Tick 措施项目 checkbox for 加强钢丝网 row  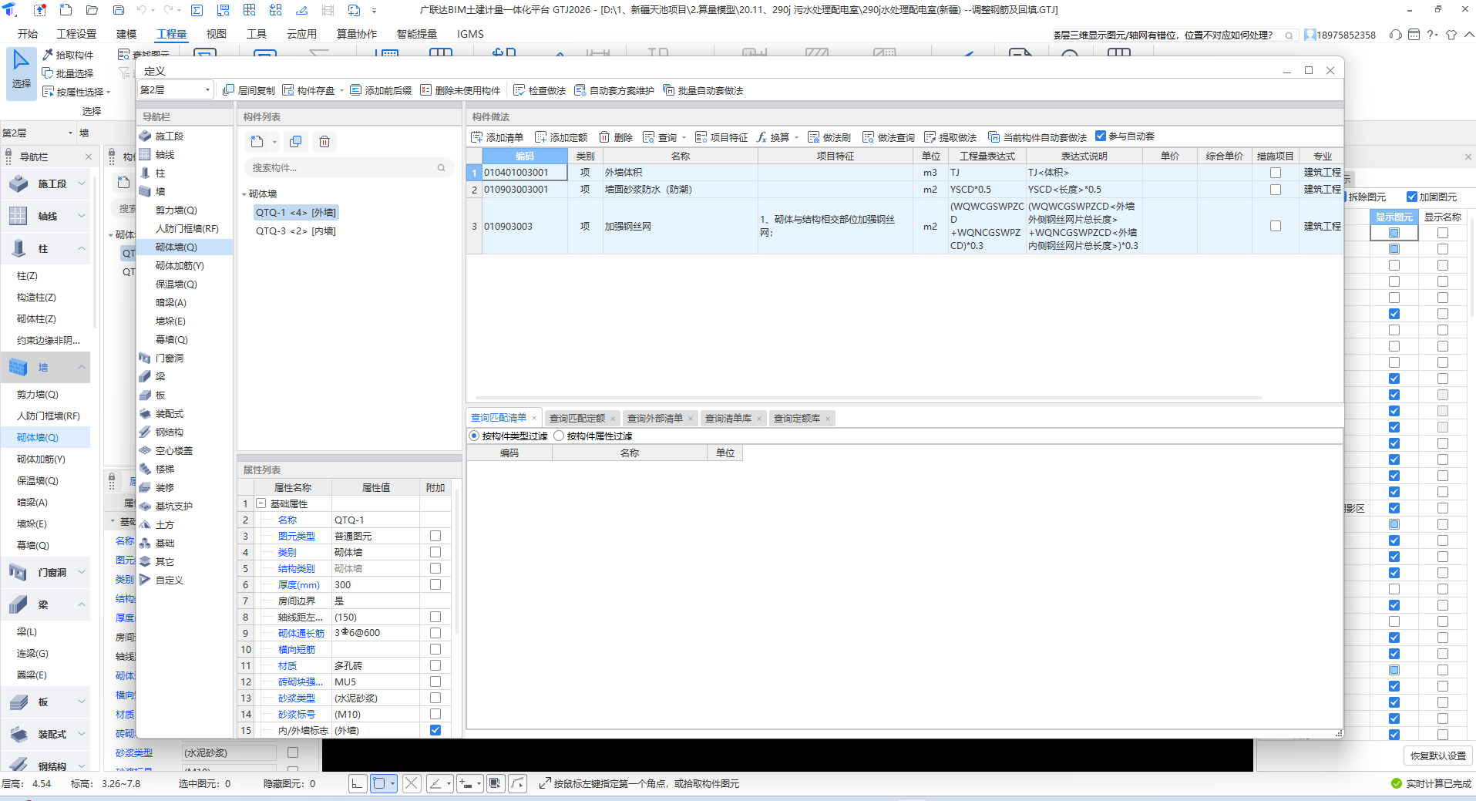click(1276, 226)
